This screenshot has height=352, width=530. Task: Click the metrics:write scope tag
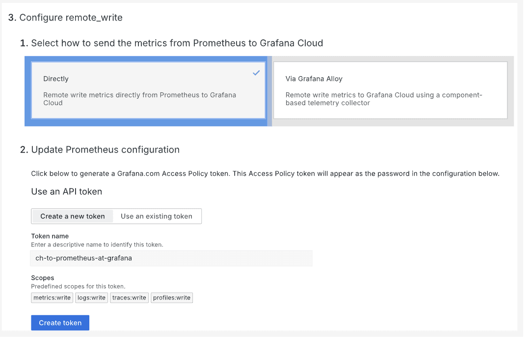pos(52,298)
